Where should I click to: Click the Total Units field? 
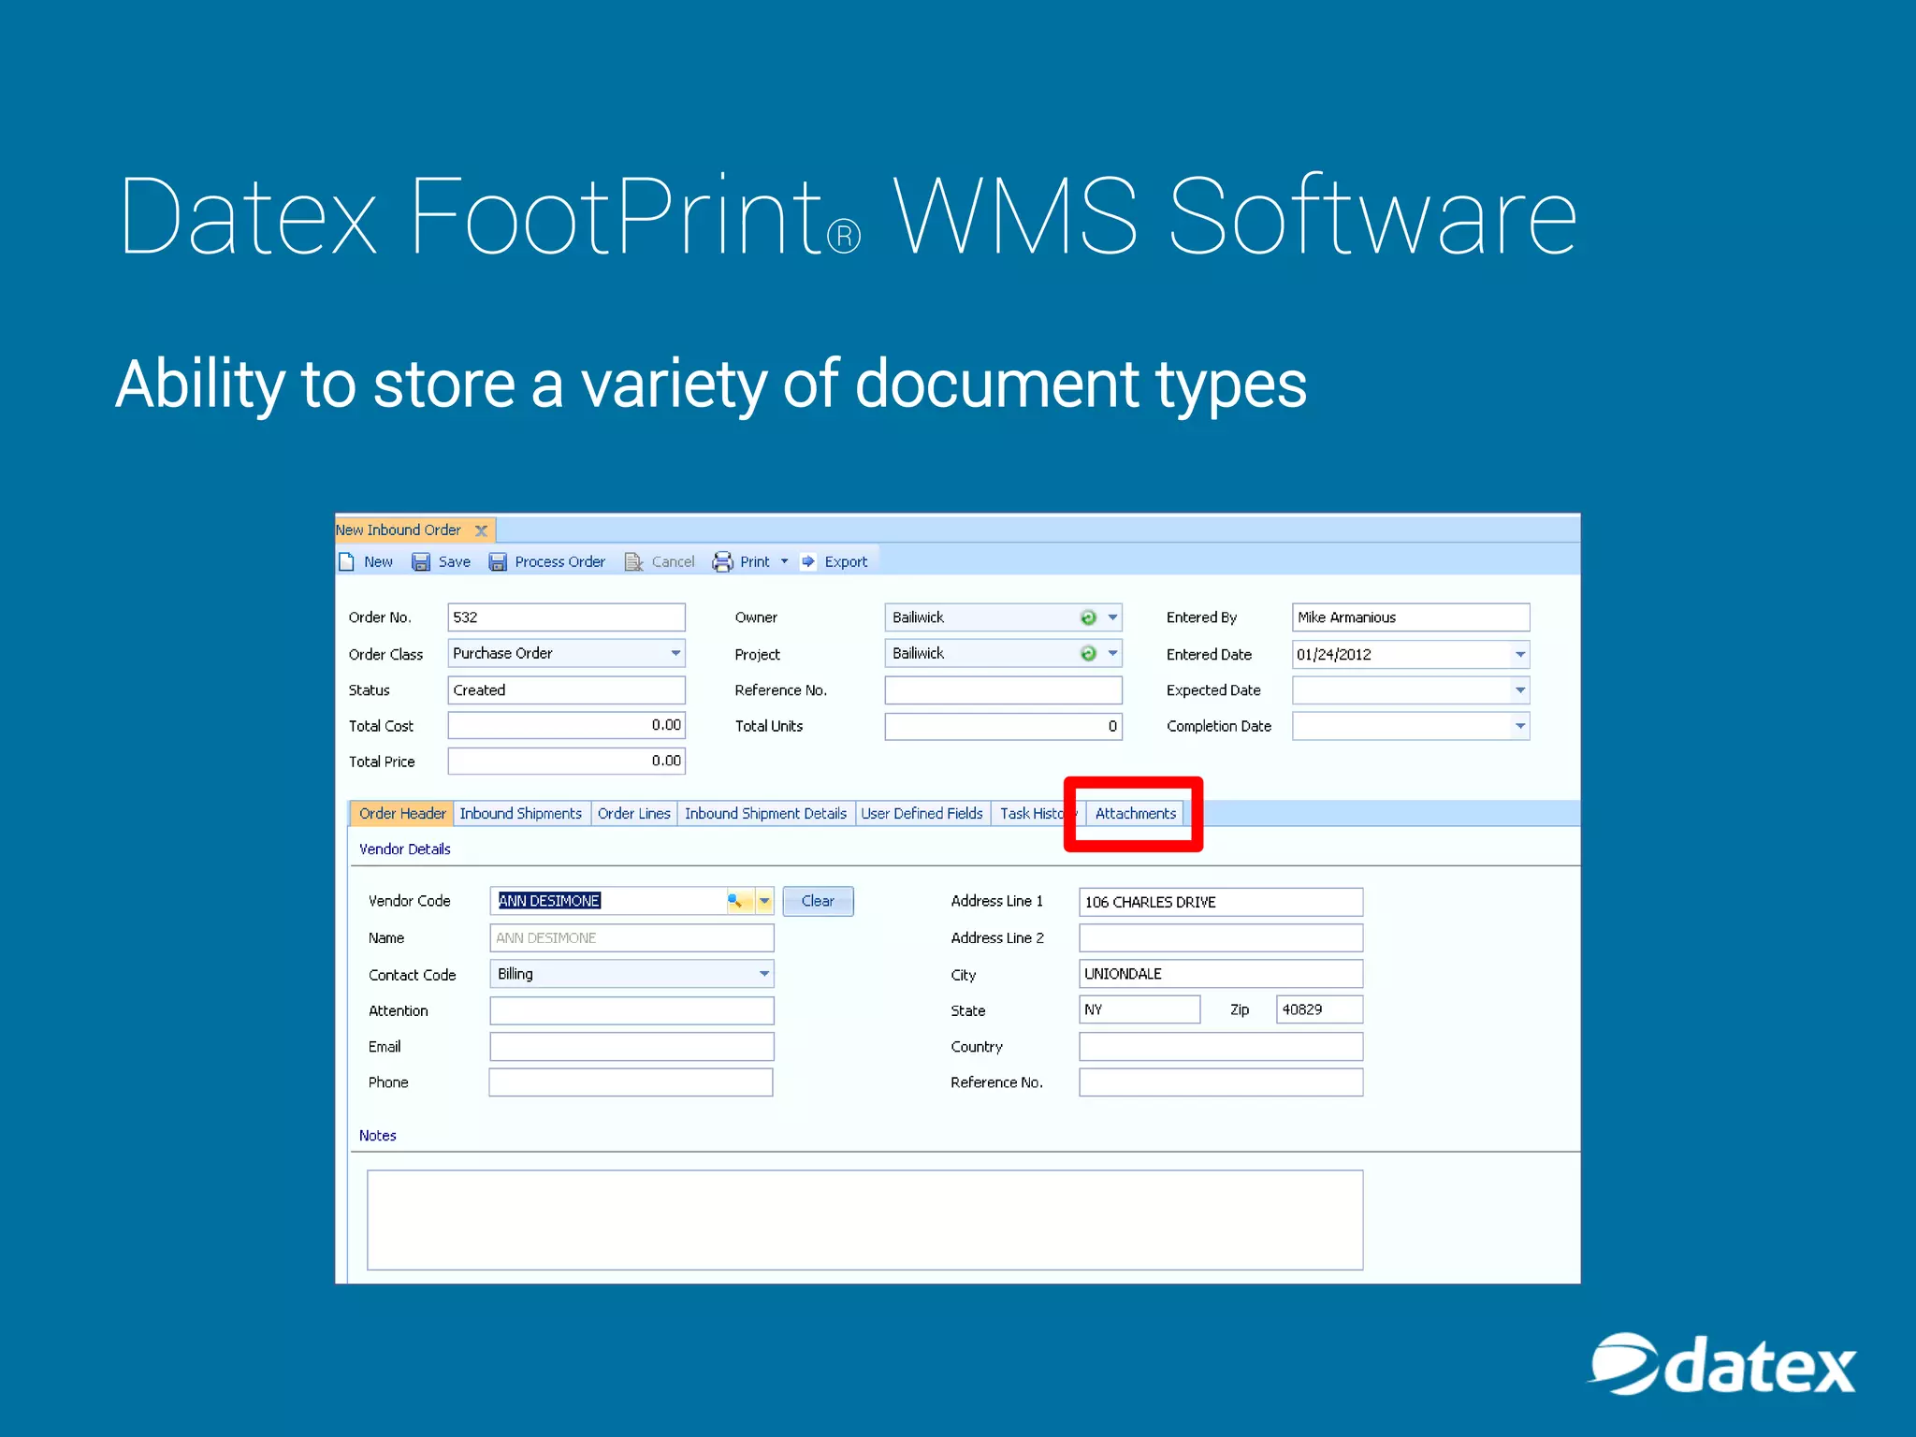(1003, 726)
